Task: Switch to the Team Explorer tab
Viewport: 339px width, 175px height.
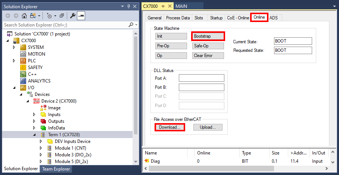Action: pos(56,169)
